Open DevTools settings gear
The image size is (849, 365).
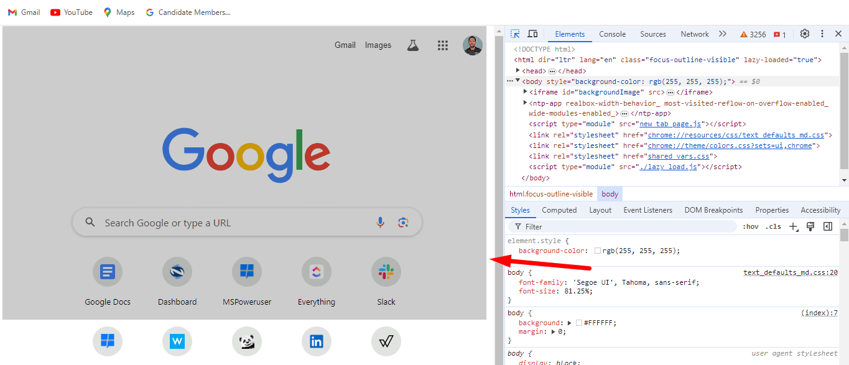pos(805,34)
